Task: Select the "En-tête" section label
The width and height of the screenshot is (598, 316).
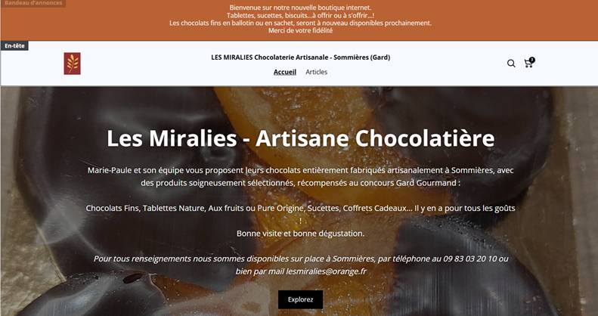Action: (x=14, y=46)
